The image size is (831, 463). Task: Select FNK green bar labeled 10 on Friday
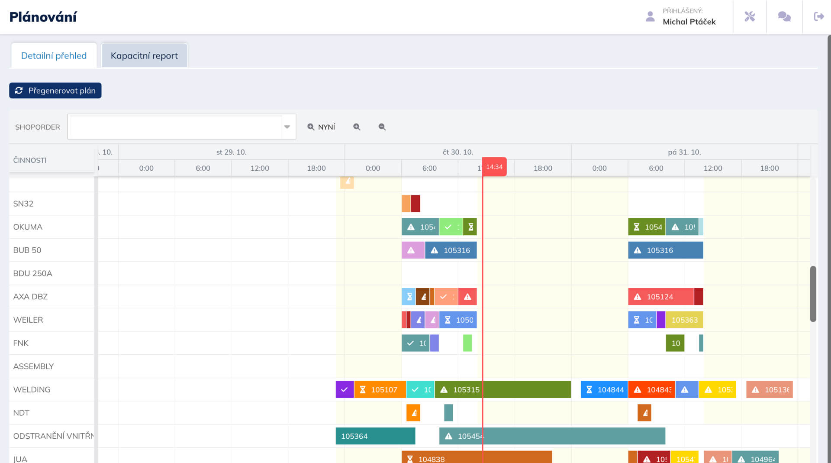(x=675, y=343)
